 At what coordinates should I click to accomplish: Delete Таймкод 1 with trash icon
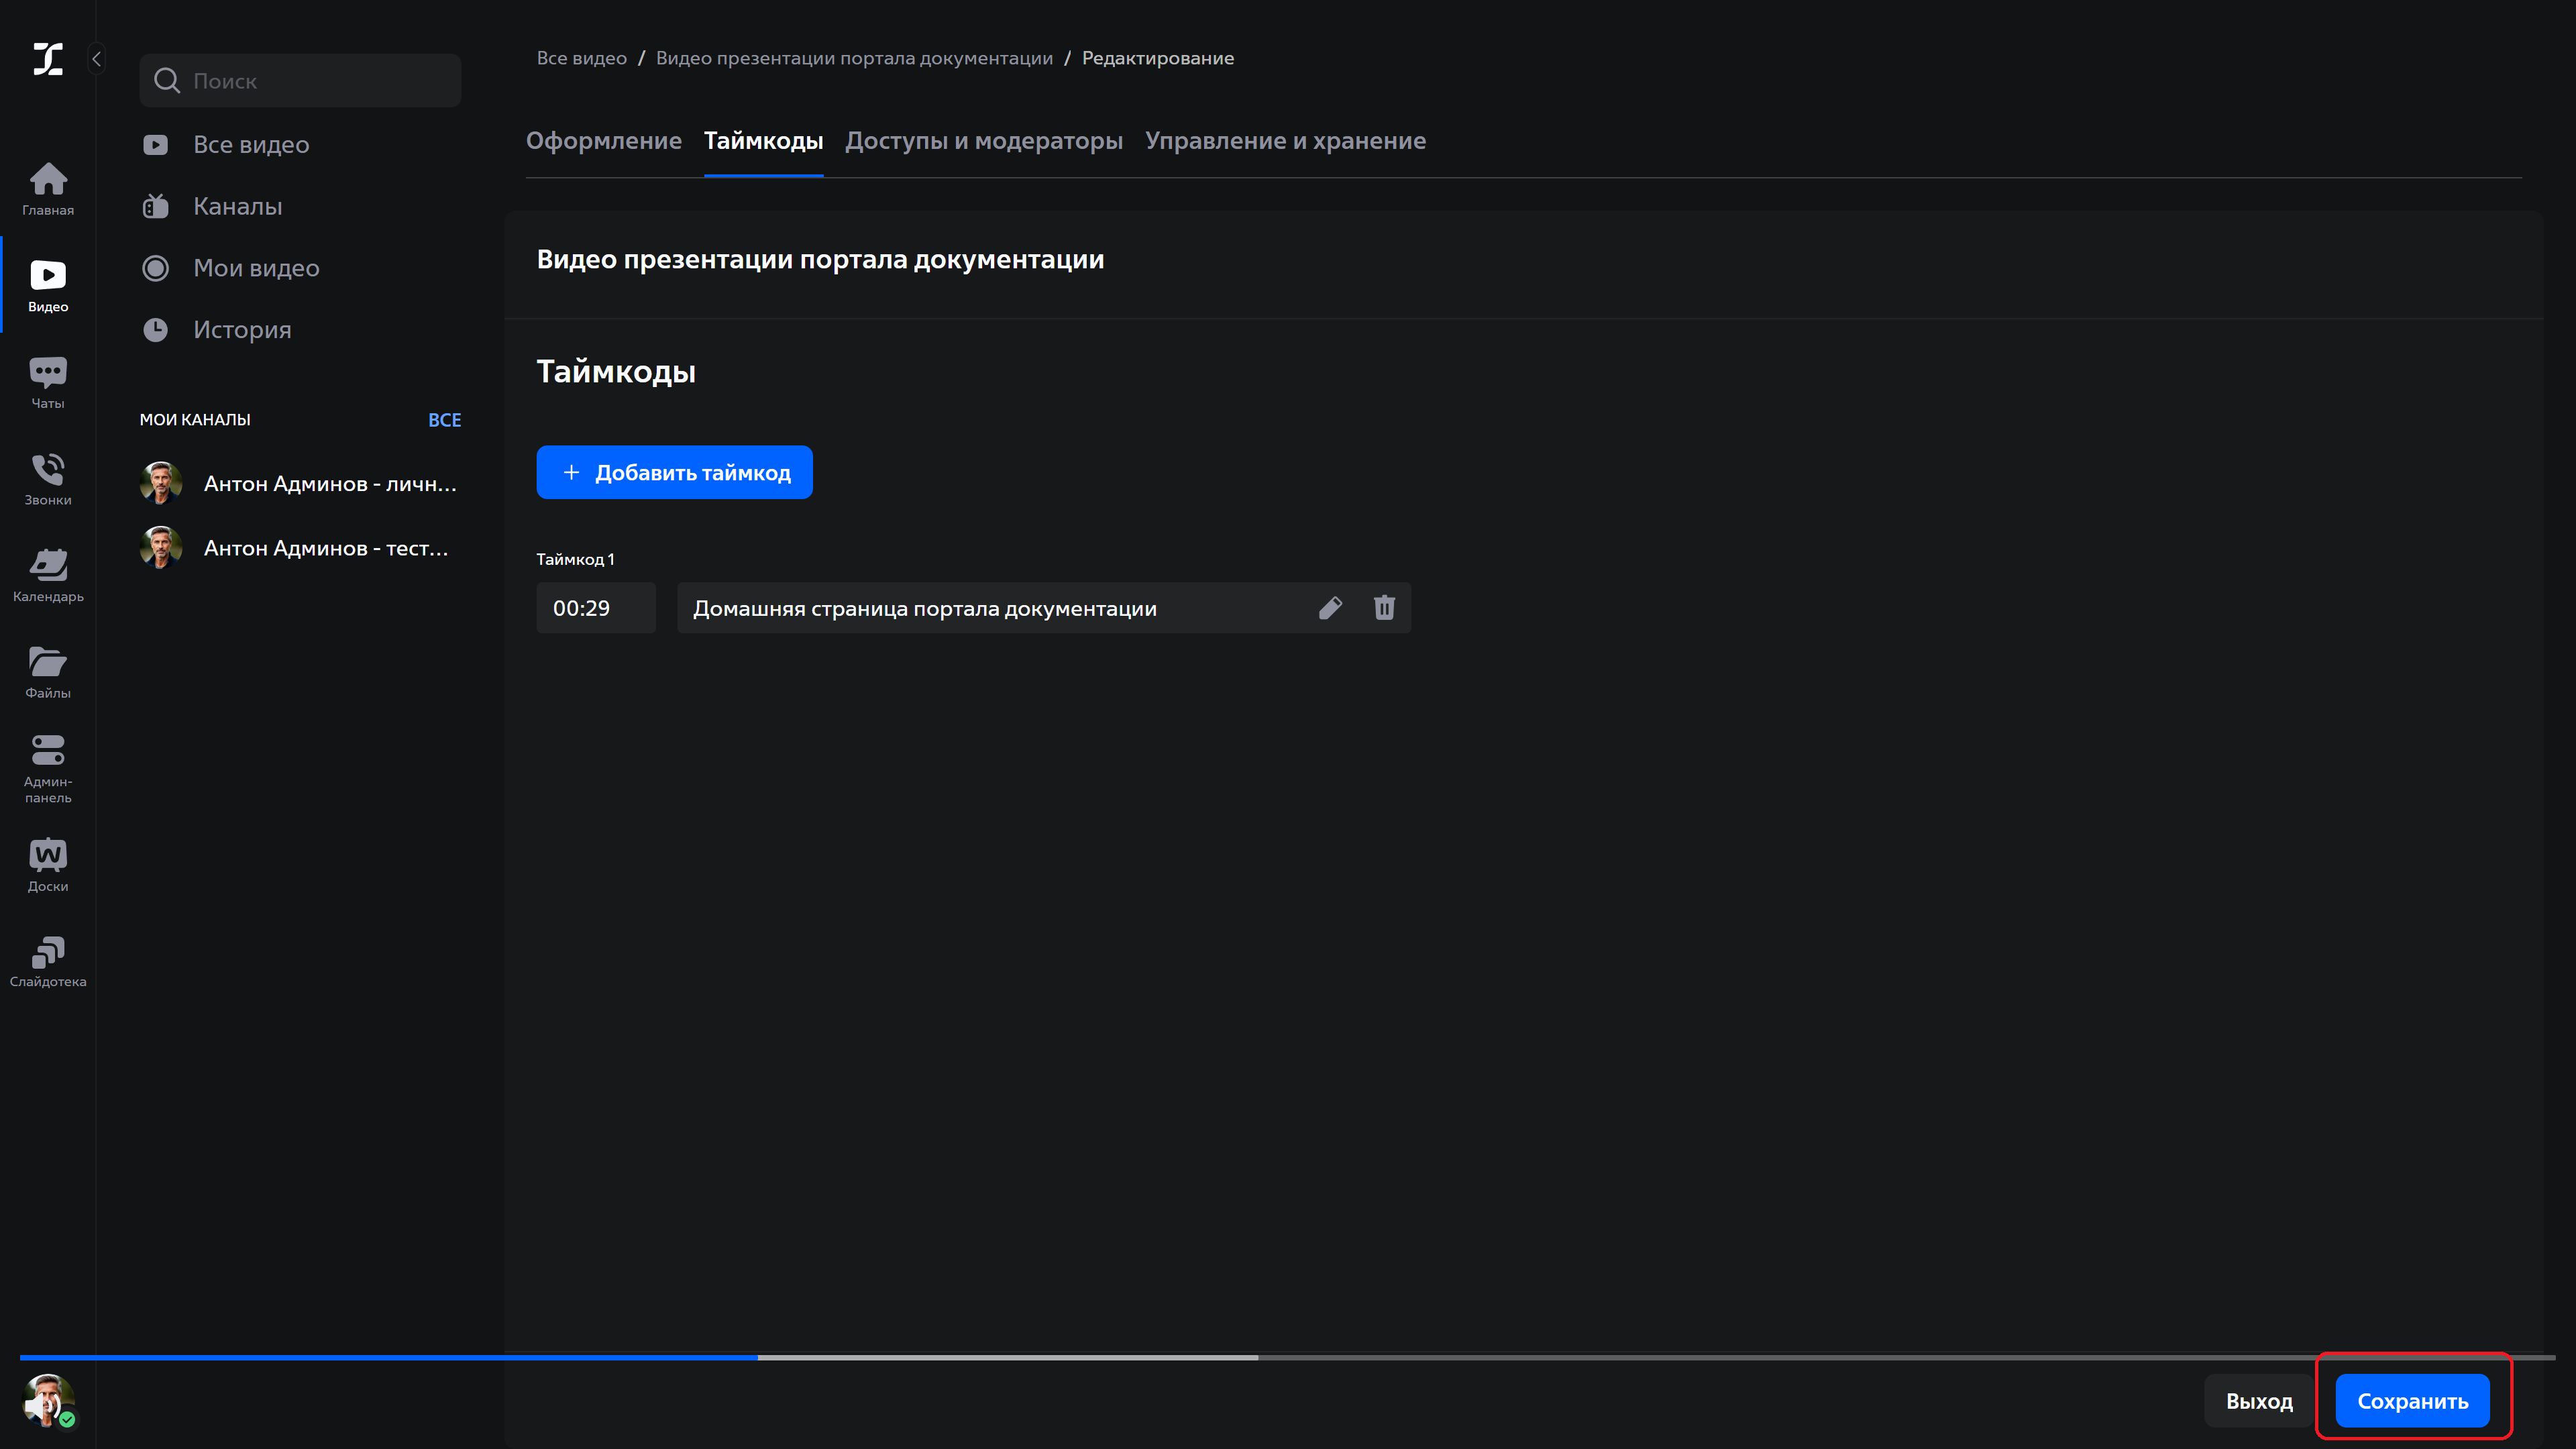click(x=1384, y=608)
